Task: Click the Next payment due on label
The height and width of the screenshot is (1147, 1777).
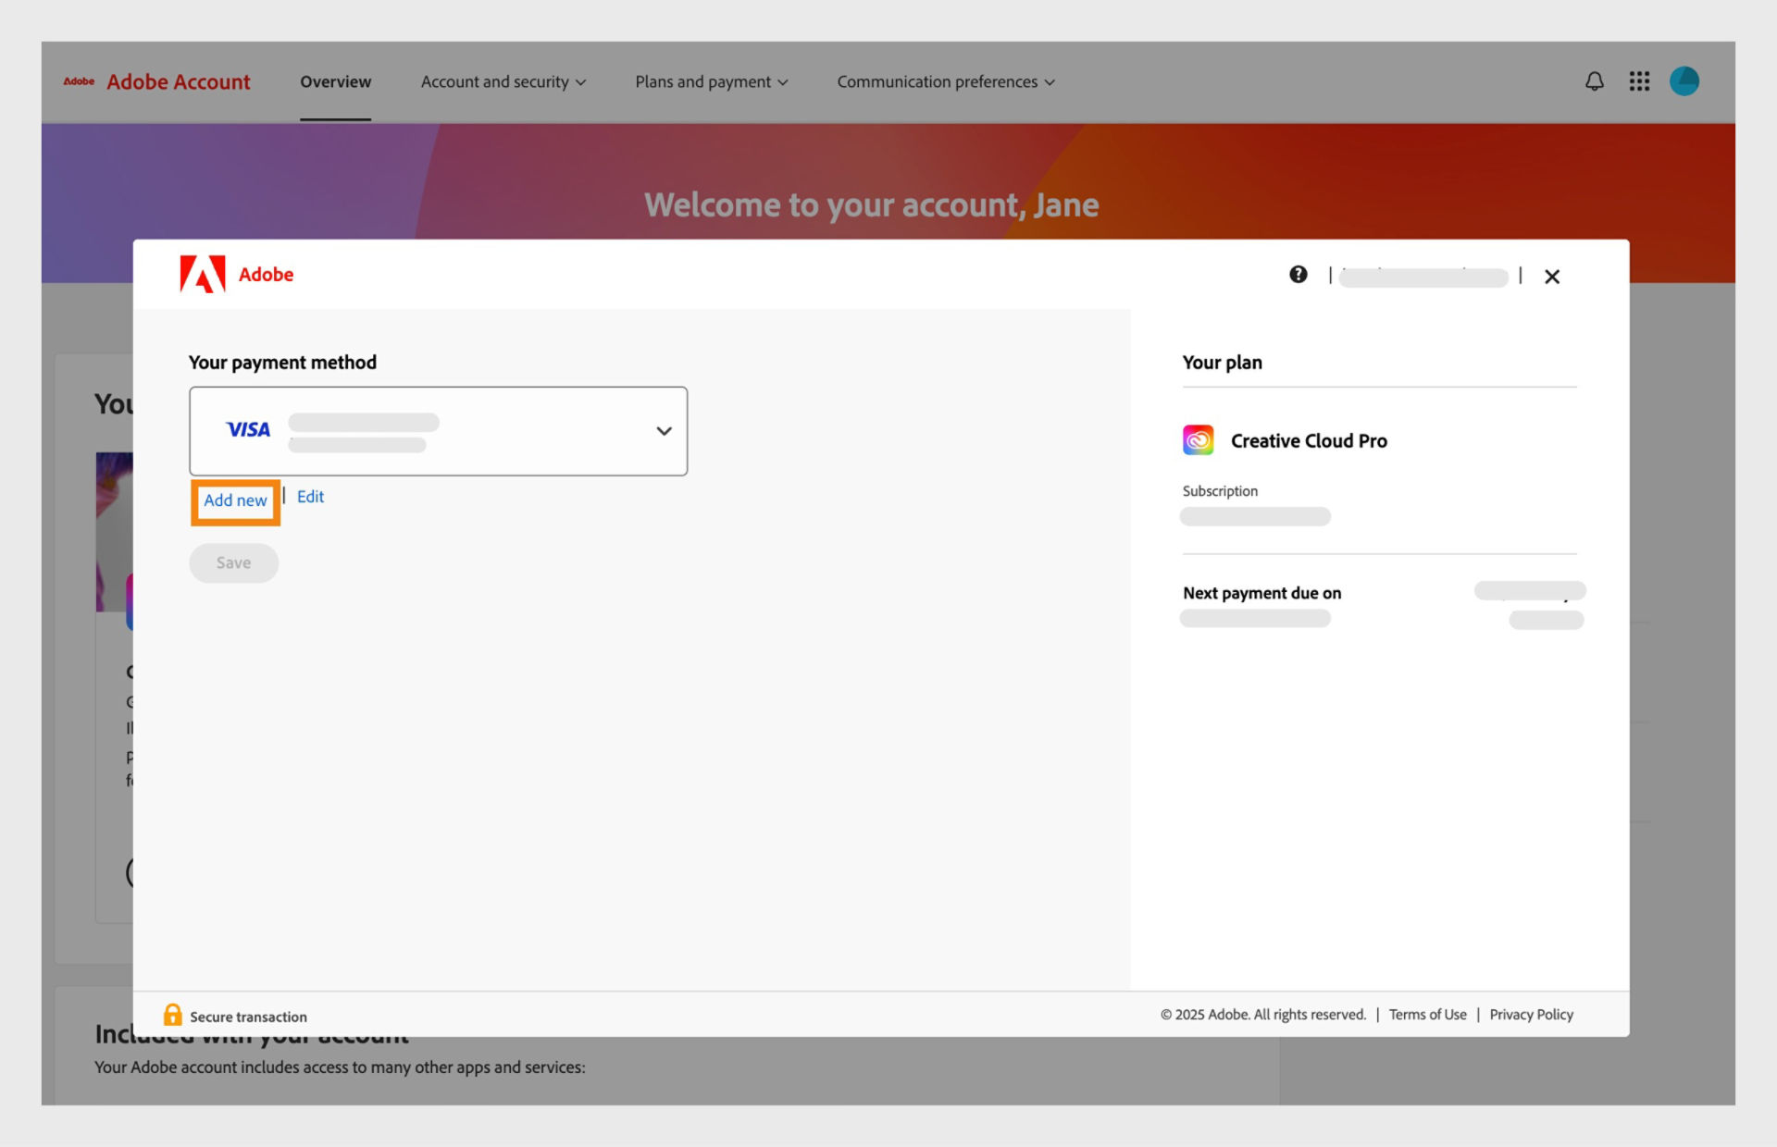Action: 1261,593
